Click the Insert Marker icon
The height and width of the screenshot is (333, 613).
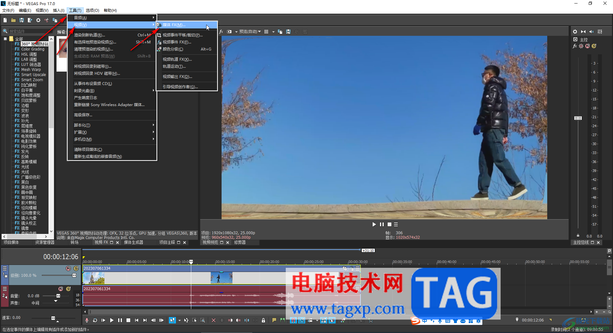click(274, 320)
